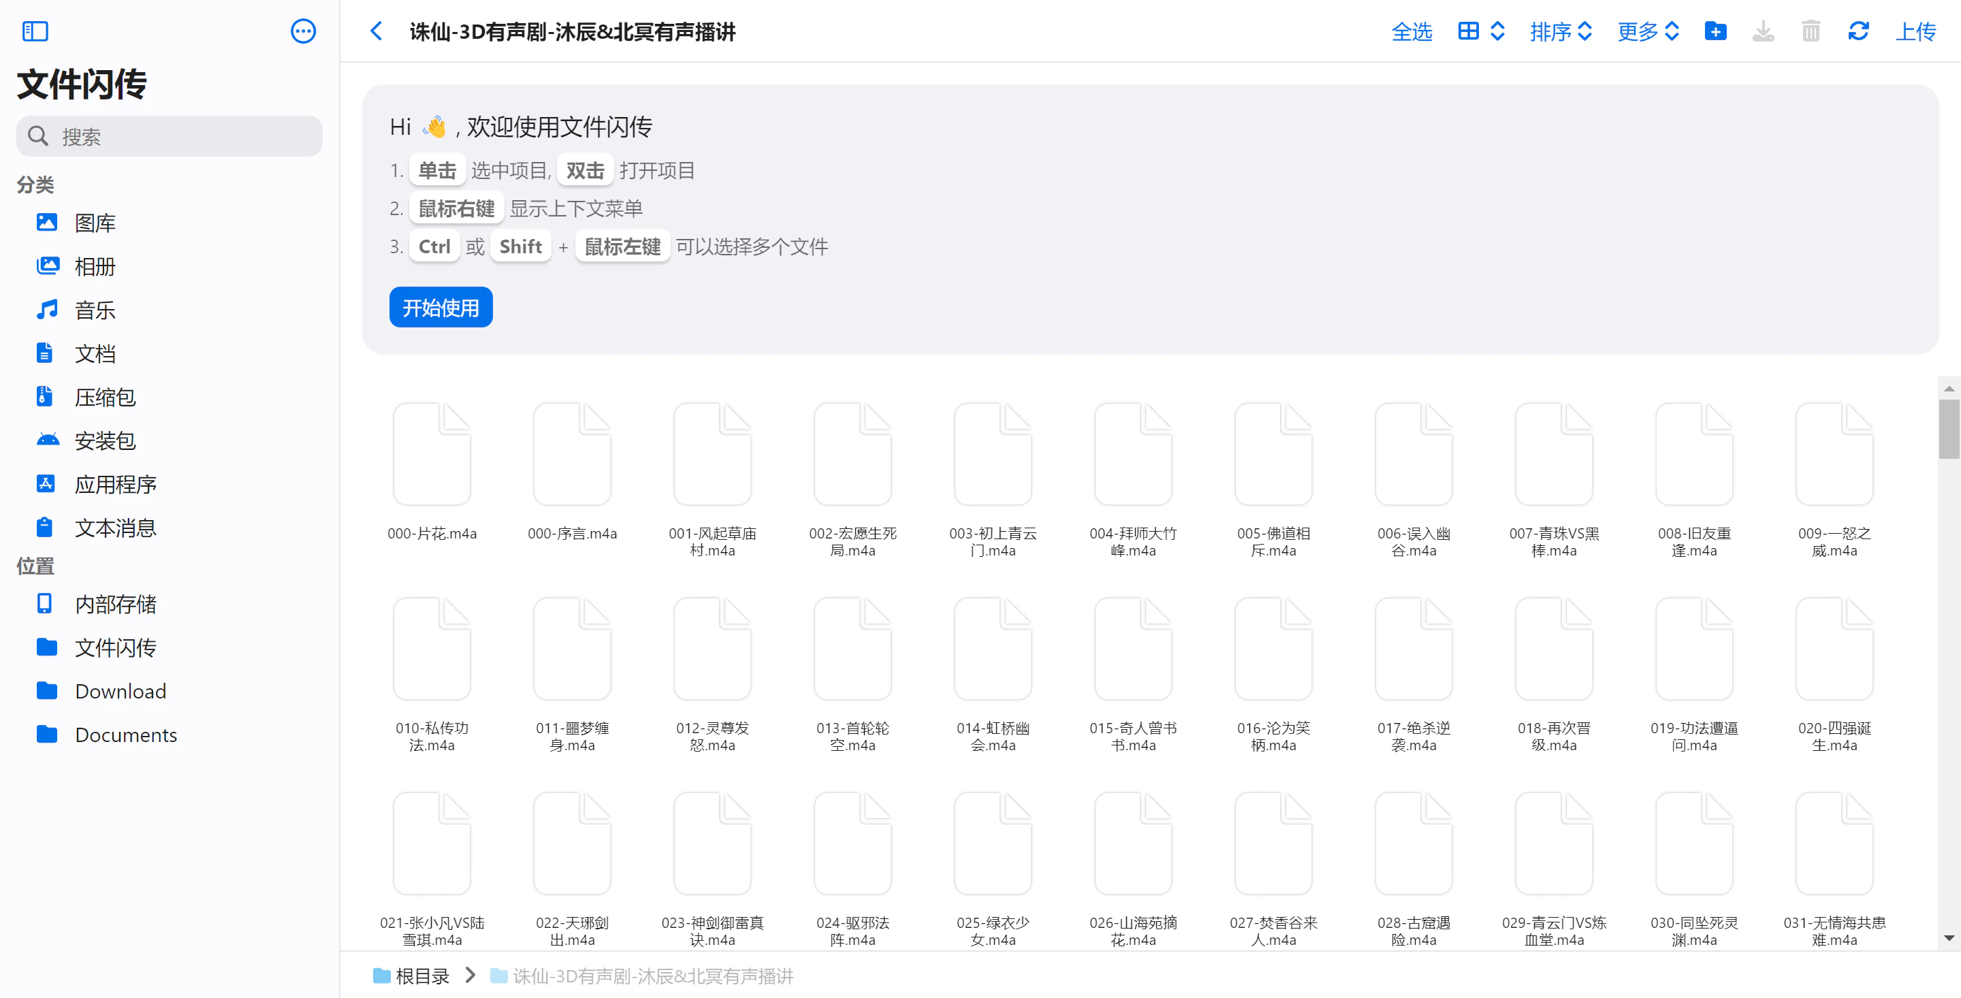Click the search field
Image resolution: width=1961 pixels, height=998 pixels.
pos(169,136)
